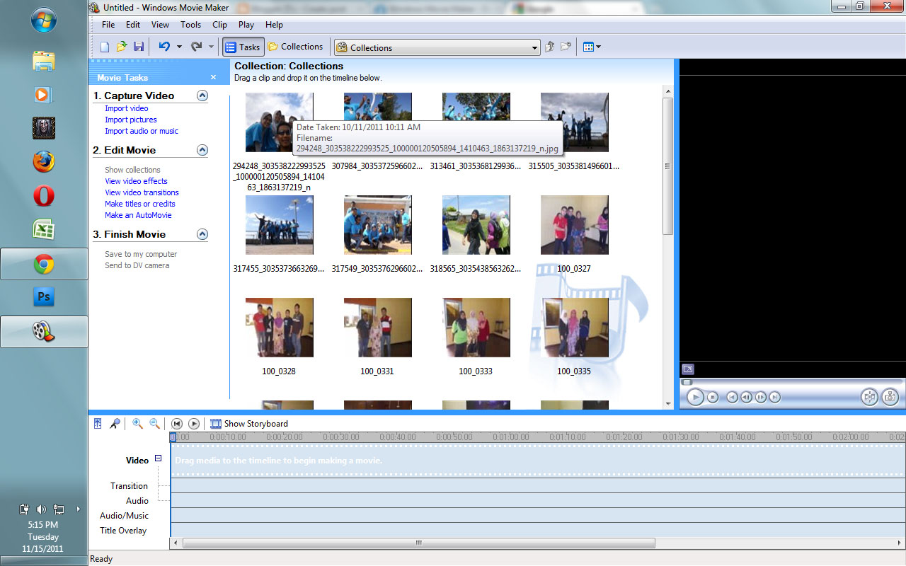Save the project with the floppy disk icon
The width and height of the screenshot is (906, 566).
coord(139,47)
